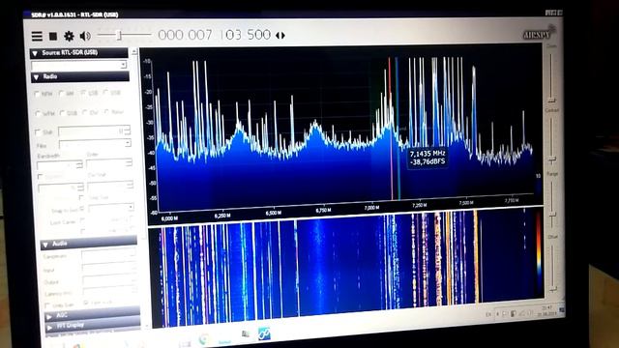
Task: Click the 7,250 M frequency axis label
Action: pos(419,205)
